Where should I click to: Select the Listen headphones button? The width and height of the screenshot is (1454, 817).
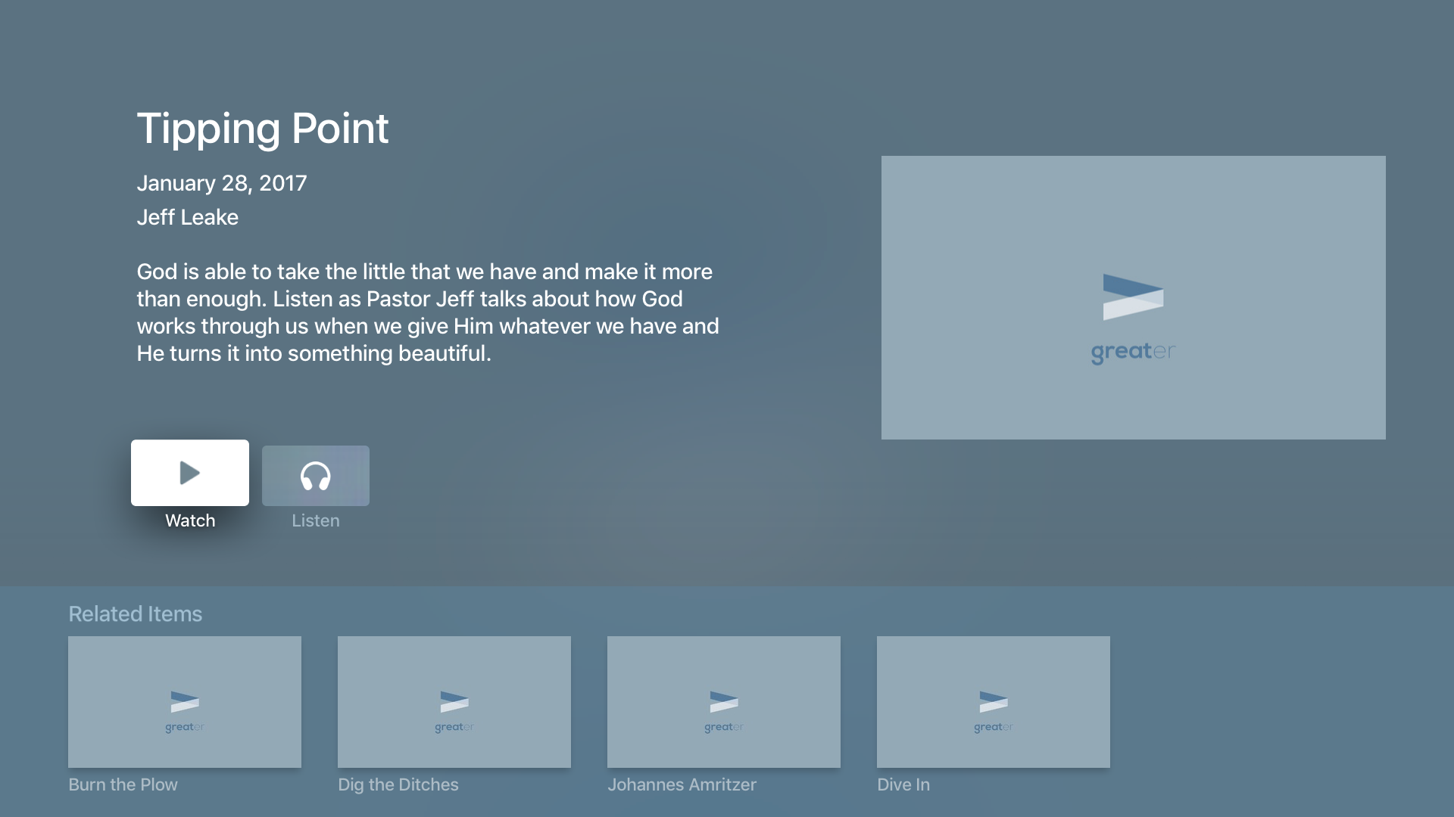pos(316,476)
